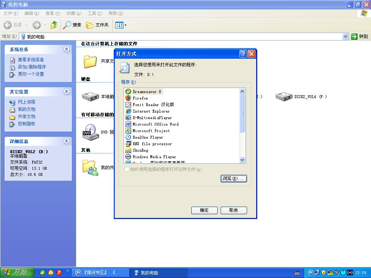Open the address bar dropdown
This screenshot has width=371, height=278.
(345, 37)
